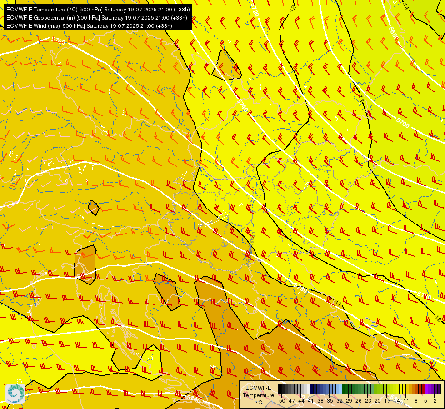Click the -29 value on the legend
Screen dimensions: 445x409
348,401
